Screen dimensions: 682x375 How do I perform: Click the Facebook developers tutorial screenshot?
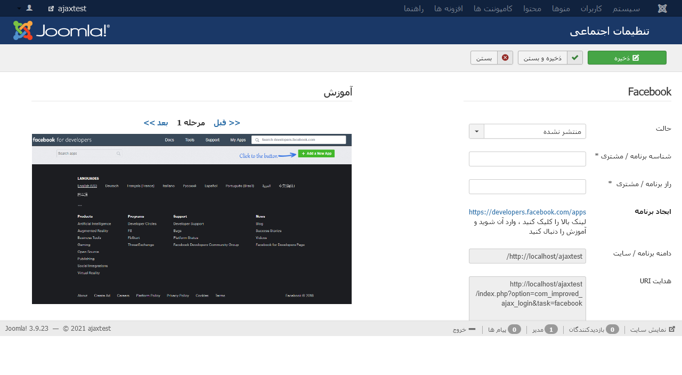pos(192,219)
